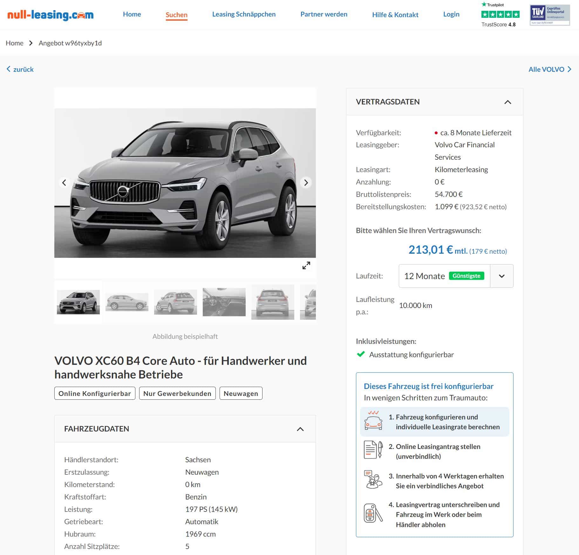Viewport: 579px width, 555px height.
Task: Click the people chat icon in step 3
Action: [373, 479]
